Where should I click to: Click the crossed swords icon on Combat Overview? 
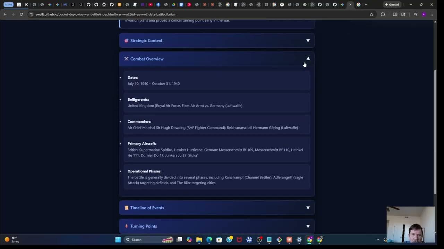[126, 59]
